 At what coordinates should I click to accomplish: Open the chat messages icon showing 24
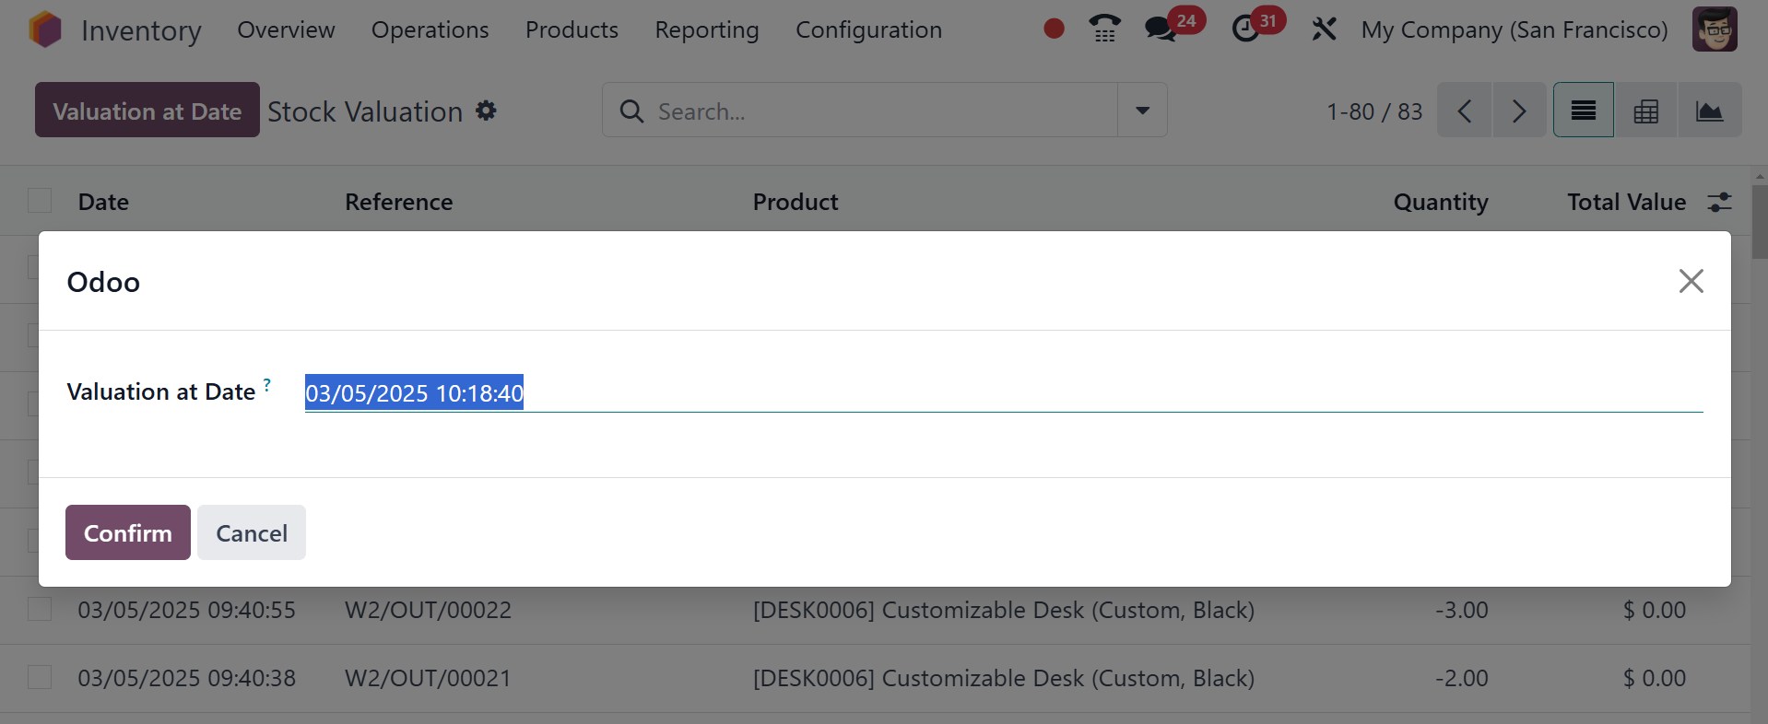(1161, 29)
